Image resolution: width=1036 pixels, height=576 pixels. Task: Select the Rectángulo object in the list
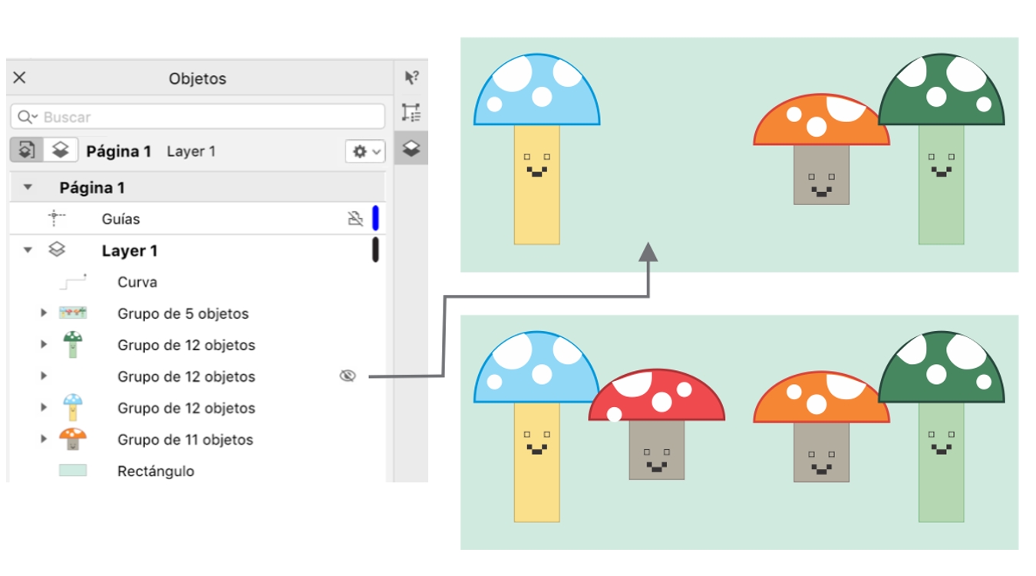click(x=156, y=471)
